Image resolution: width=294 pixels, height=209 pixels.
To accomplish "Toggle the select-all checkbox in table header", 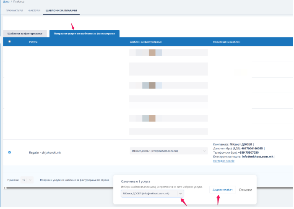I will tap(10, 42).
